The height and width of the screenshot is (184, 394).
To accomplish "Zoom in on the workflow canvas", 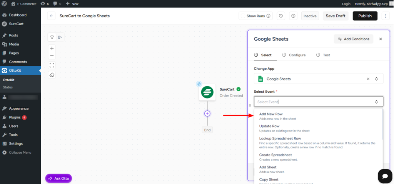I will pyautogui.click(x=52, y=48).
